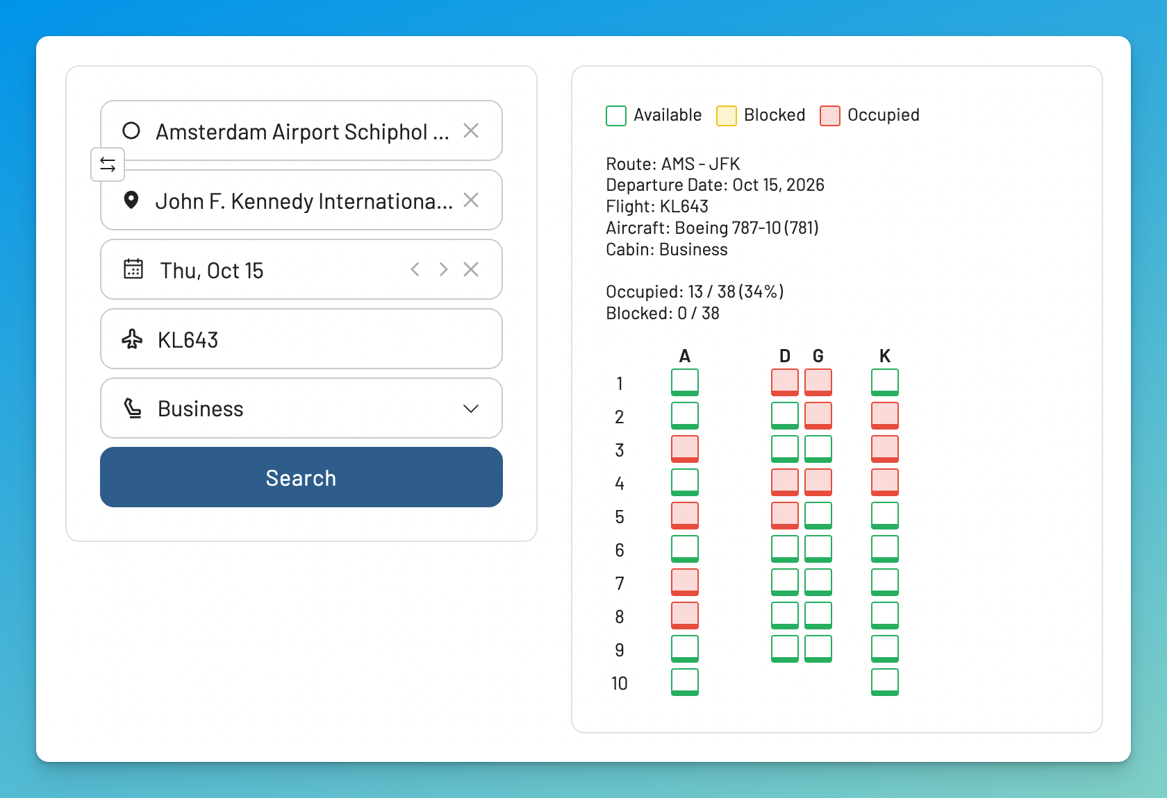This screenshot has height=798, width=1167.
Task: Select available seat 6A
Action: (685, 549)
